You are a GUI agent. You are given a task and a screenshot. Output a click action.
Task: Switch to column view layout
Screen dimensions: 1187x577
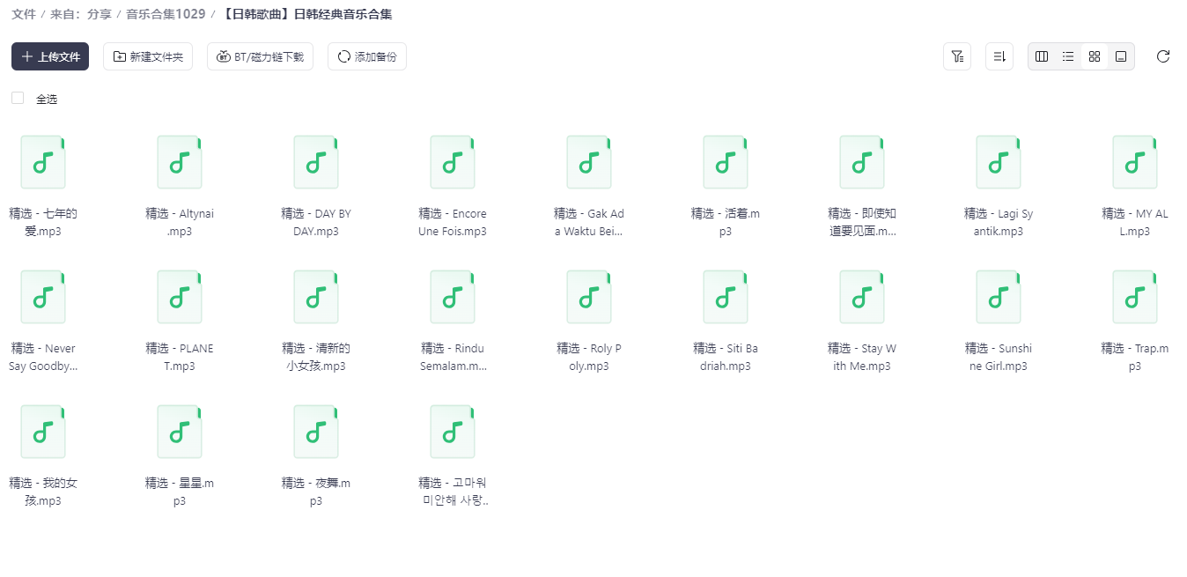tap(1042, 56)
